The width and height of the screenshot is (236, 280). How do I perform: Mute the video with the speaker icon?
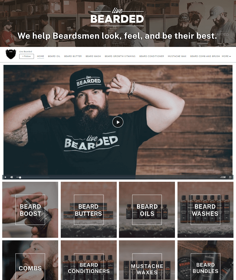pos(12,177)
